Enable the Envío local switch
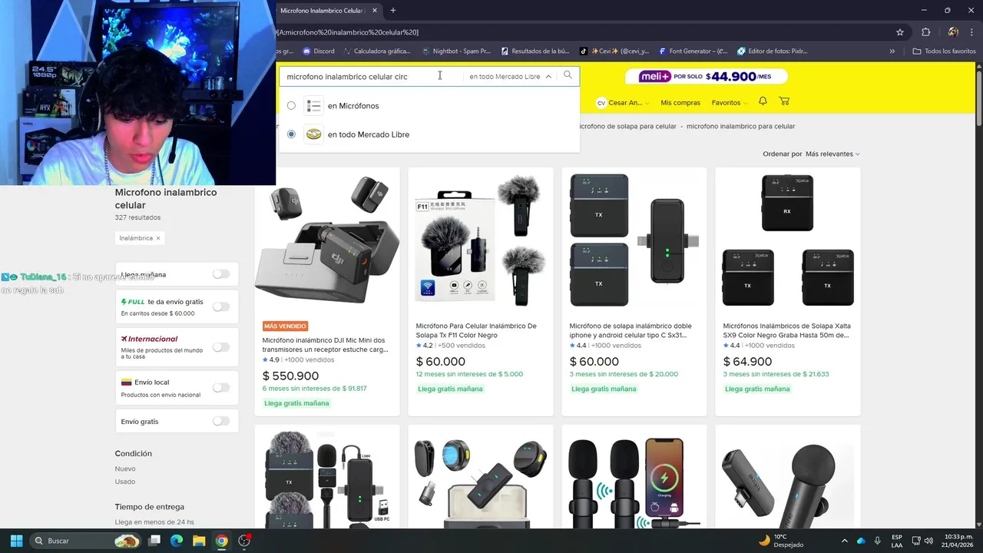Screen dimensions: 983x553 tap(221, 387)
